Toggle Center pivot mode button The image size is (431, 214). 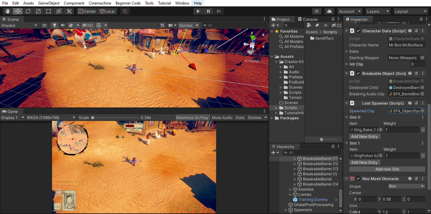coord(87,11)
